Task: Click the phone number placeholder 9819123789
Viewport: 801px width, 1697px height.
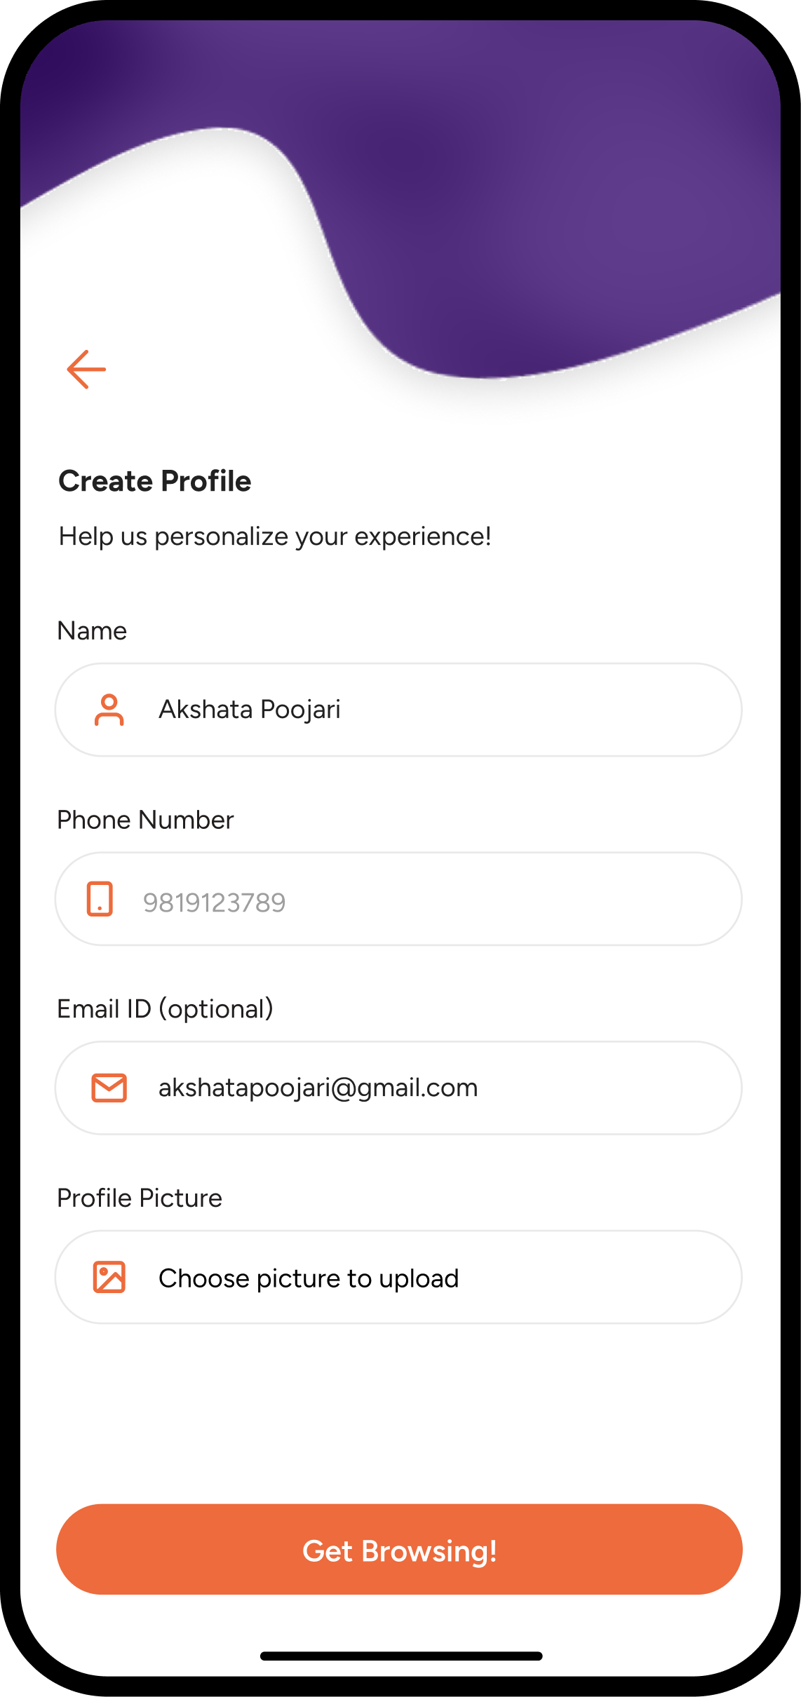Action: 215,902
